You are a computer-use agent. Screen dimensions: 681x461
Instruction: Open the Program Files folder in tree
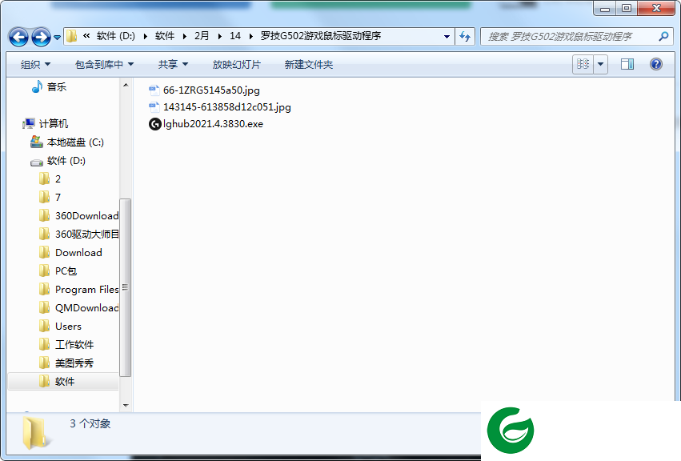(86, 290)
